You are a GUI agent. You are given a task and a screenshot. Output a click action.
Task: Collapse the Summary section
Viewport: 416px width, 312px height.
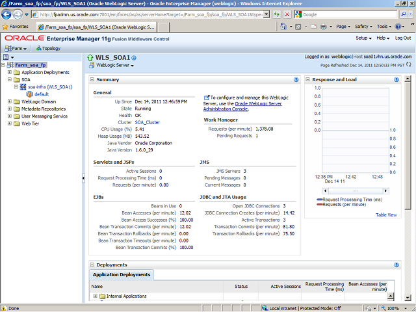[x=92, y=79]
